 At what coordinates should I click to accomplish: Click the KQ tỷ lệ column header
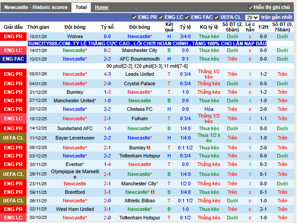[209, 27]
